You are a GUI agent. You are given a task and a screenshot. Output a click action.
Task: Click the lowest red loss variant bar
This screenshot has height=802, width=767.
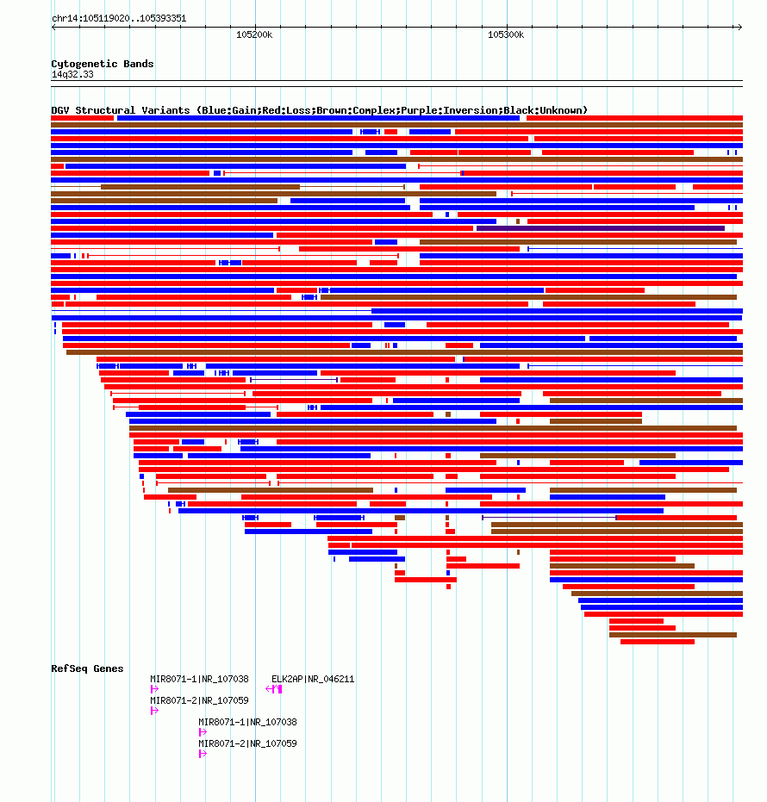point(658,642)
